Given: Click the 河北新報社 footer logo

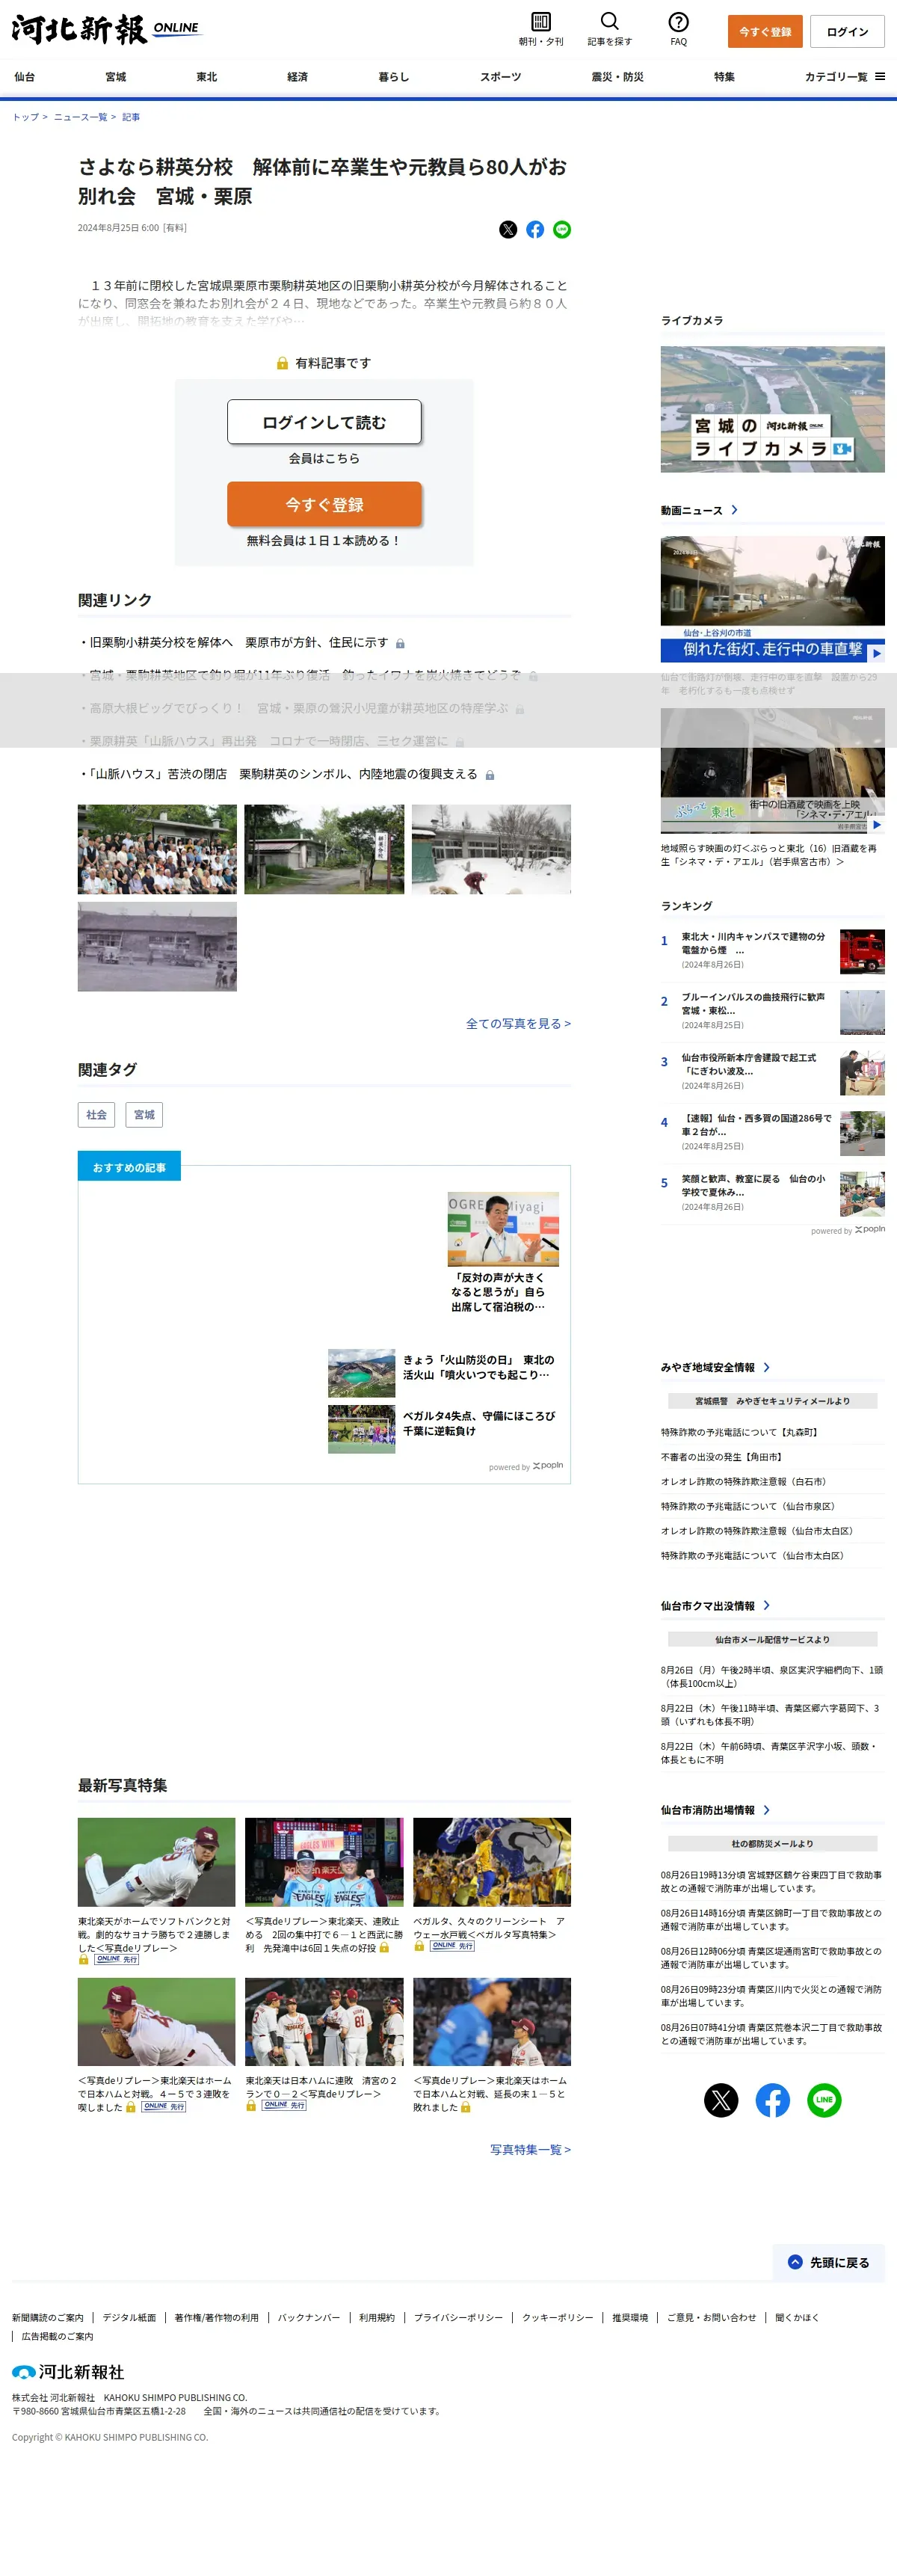Looking at the screenshot, I should tap(68, 2372).
